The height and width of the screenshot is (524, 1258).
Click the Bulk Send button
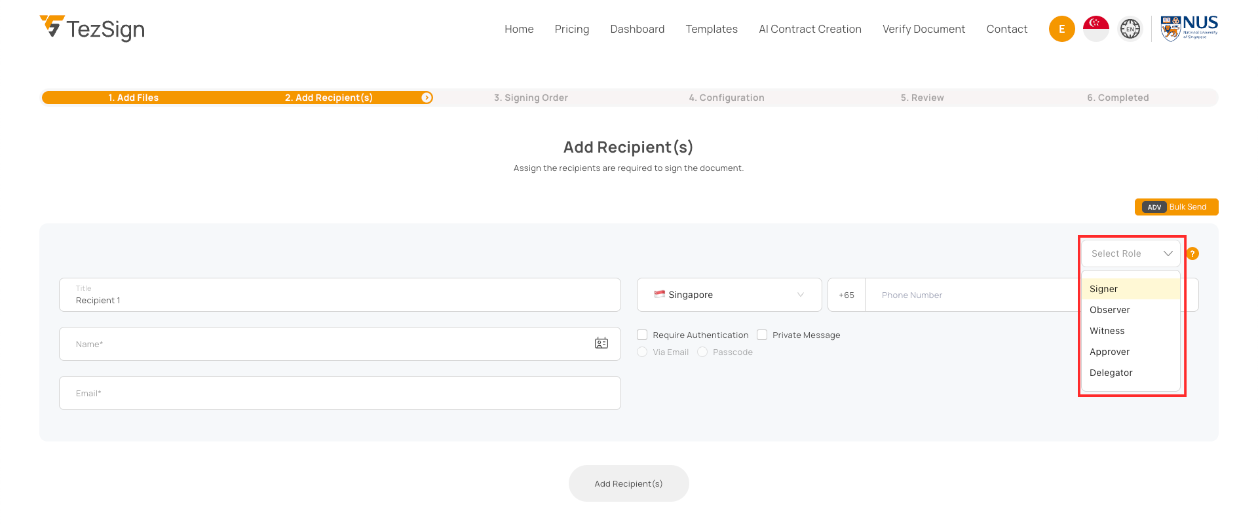click(1176, 207)
